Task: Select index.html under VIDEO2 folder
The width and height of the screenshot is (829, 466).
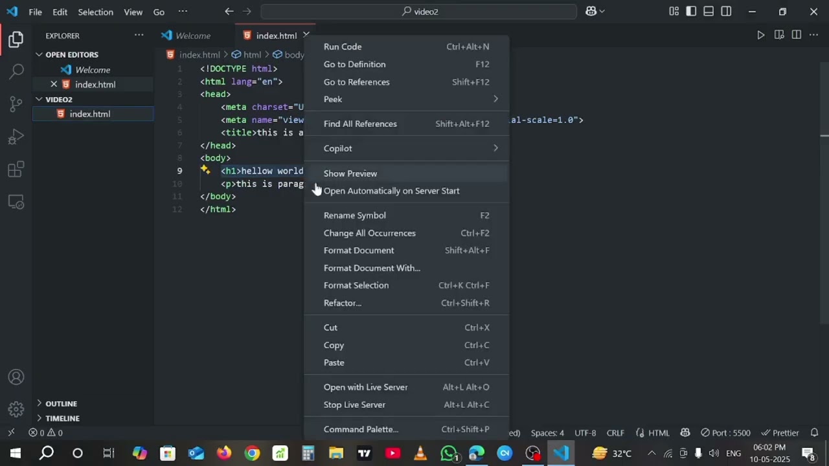Action: 93,114
